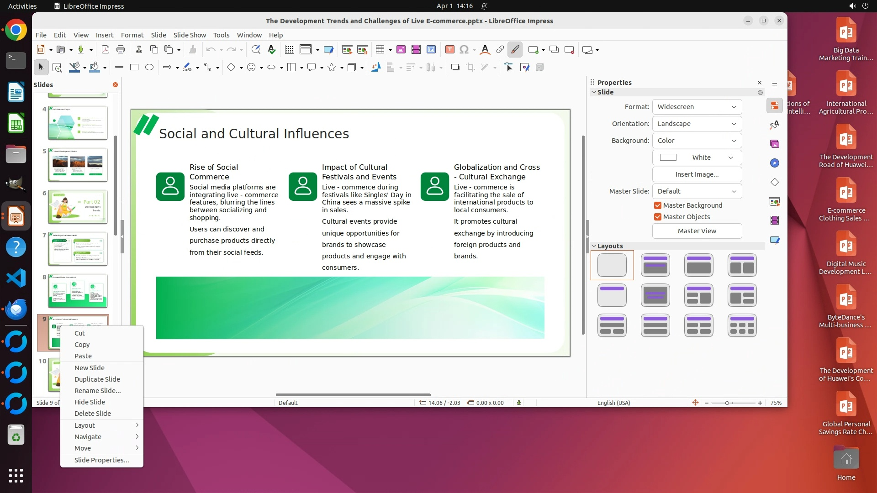Click the Print icon in toolbar

tap(121, 50)
